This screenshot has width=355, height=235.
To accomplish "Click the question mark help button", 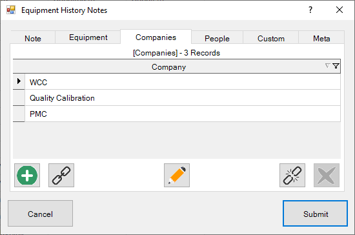I will (310, 10).
